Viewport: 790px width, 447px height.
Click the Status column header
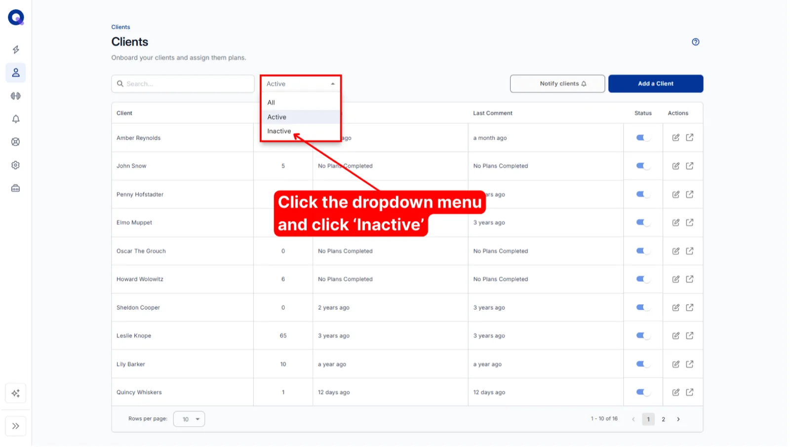[x=643, y=113]
